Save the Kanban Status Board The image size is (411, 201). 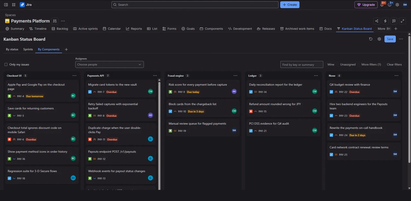pos(390,39)
